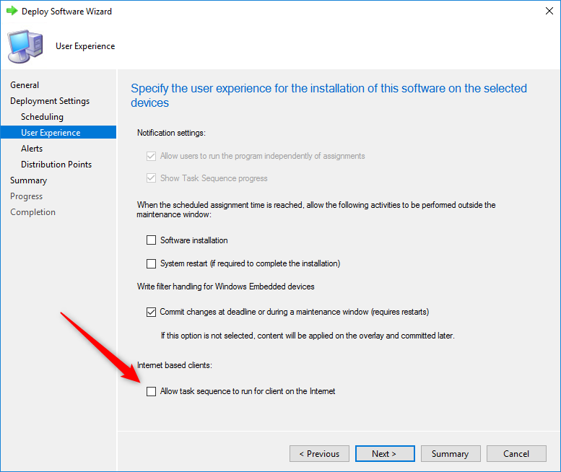Viewport: 561px width, 472px height.
Task: Enable Software installation outside maintenance window
Action: [x=151, y=240]
